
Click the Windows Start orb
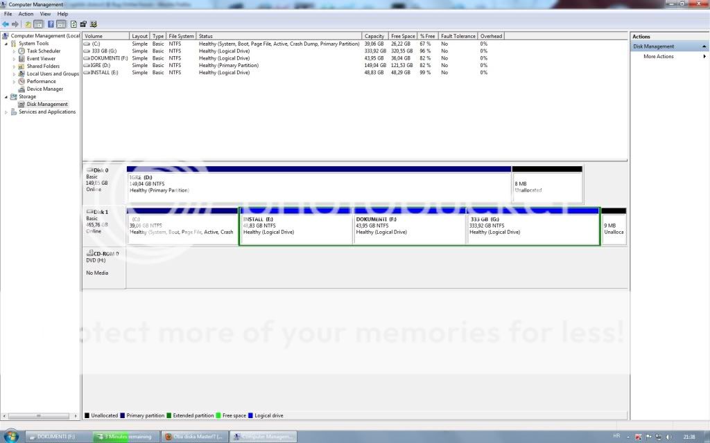click(x=12, y=437)
